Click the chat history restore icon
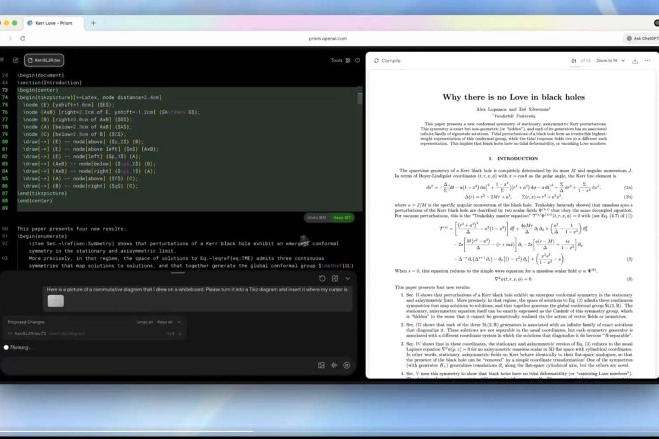 coord(322,278)
